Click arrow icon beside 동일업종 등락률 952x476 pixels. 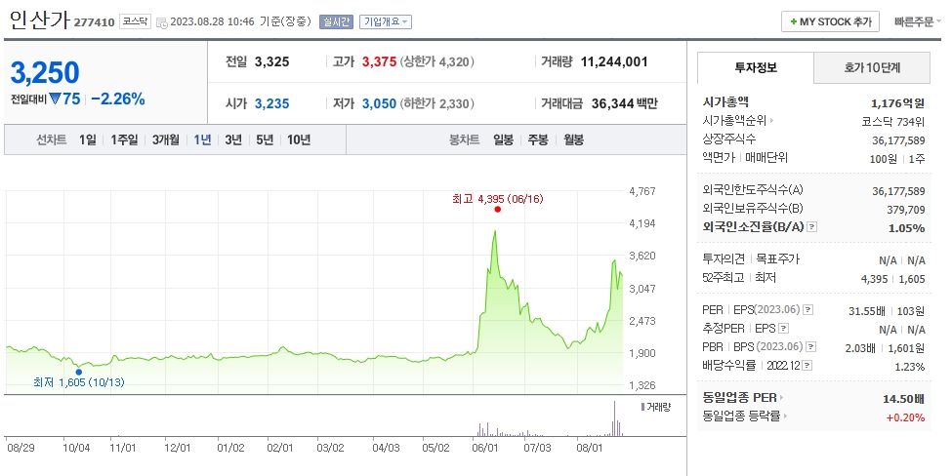point(785,416)
